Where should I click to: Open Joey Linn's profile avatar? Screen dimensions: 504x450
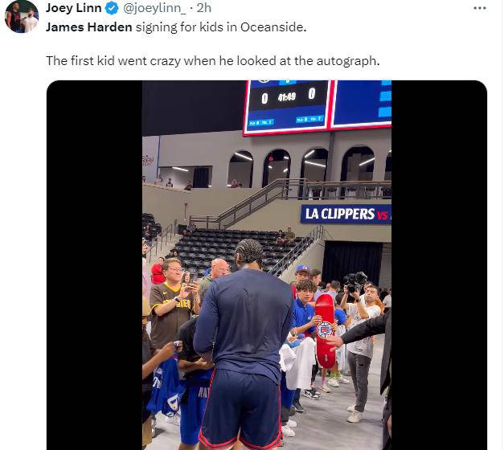pos(22,16)
